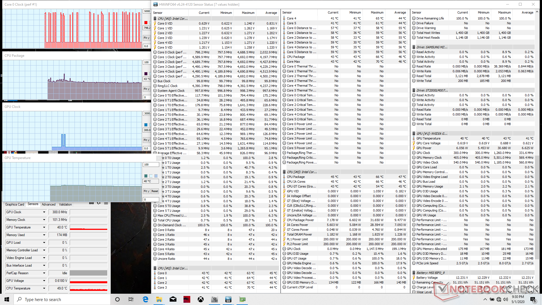Click the GPU [#1]: NVIDIA section icon
The height and width of the screenshot is (305, 542).
[x=414, y=134]
